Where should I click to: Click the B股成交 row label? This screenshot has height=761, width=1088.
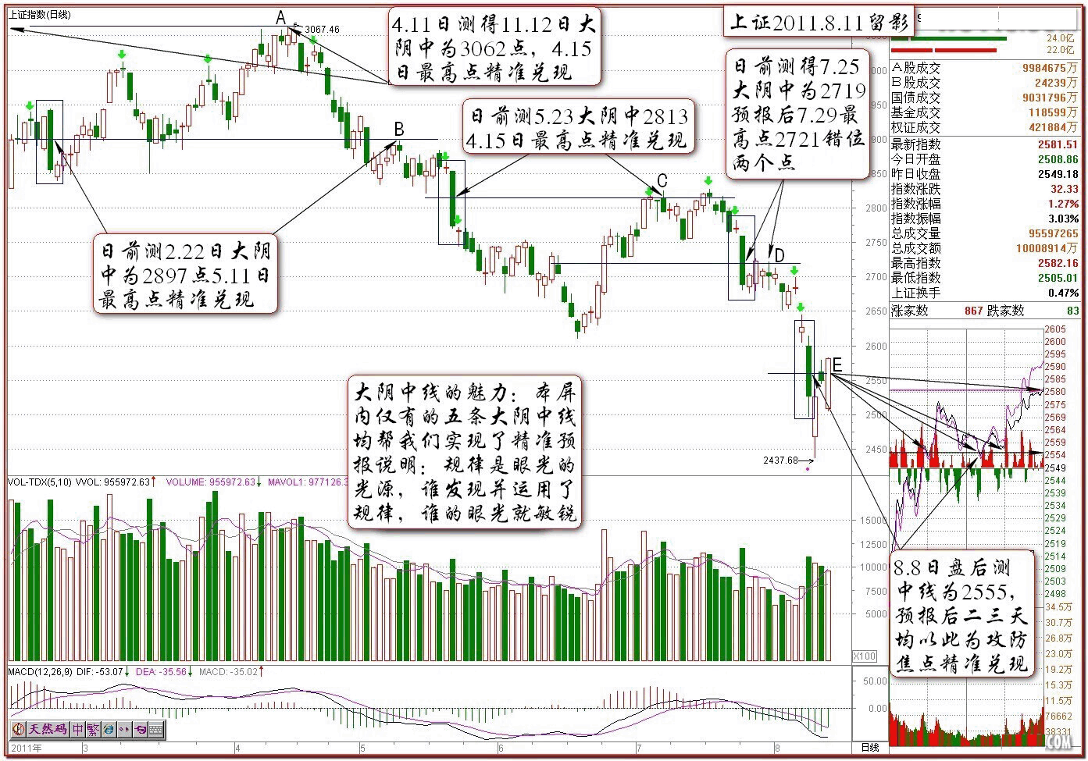(x=915, y=83)
